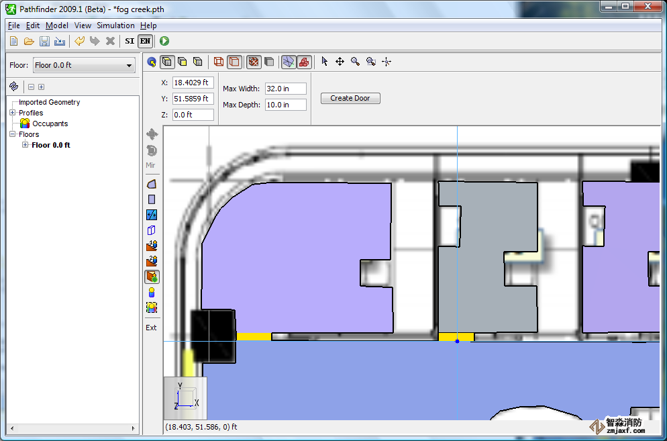Open the Simulation menu

coord(115,26)
